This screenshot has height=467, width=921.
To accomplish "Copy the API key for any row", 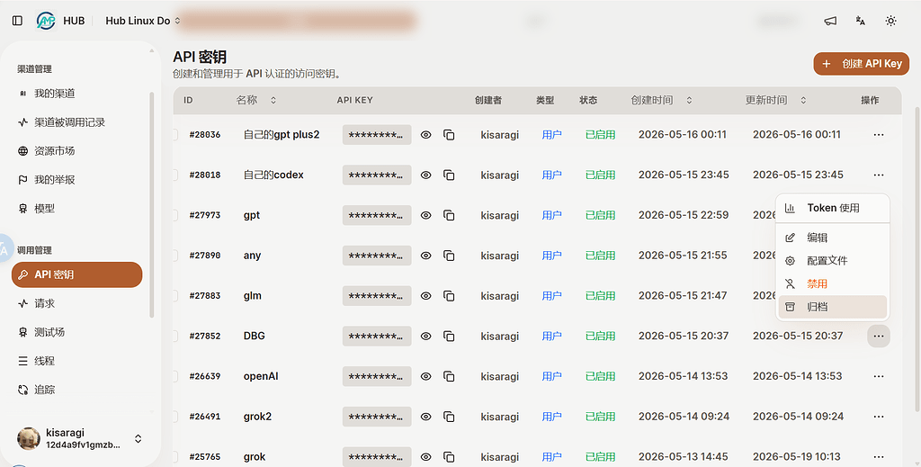I will pyautogui.click(x=449, y=256).
